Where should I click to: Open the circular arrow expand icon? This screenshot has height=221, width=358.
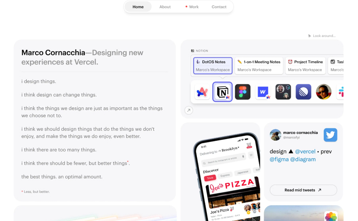tap(189, 111)
